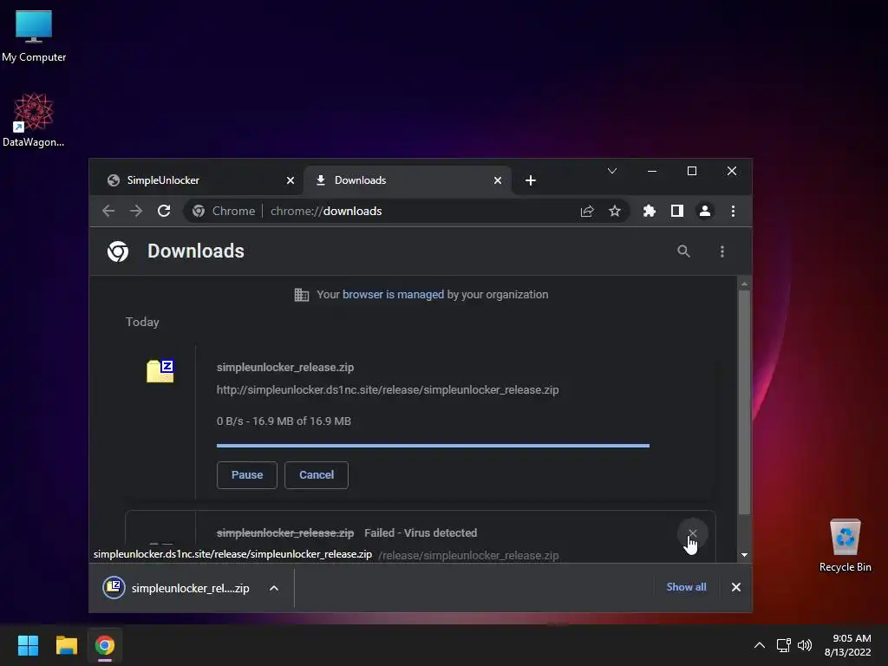Open the clock showing 9:05 AM
Image resolution: width=888 pixels, height=666 pixels.
point(848,645)
